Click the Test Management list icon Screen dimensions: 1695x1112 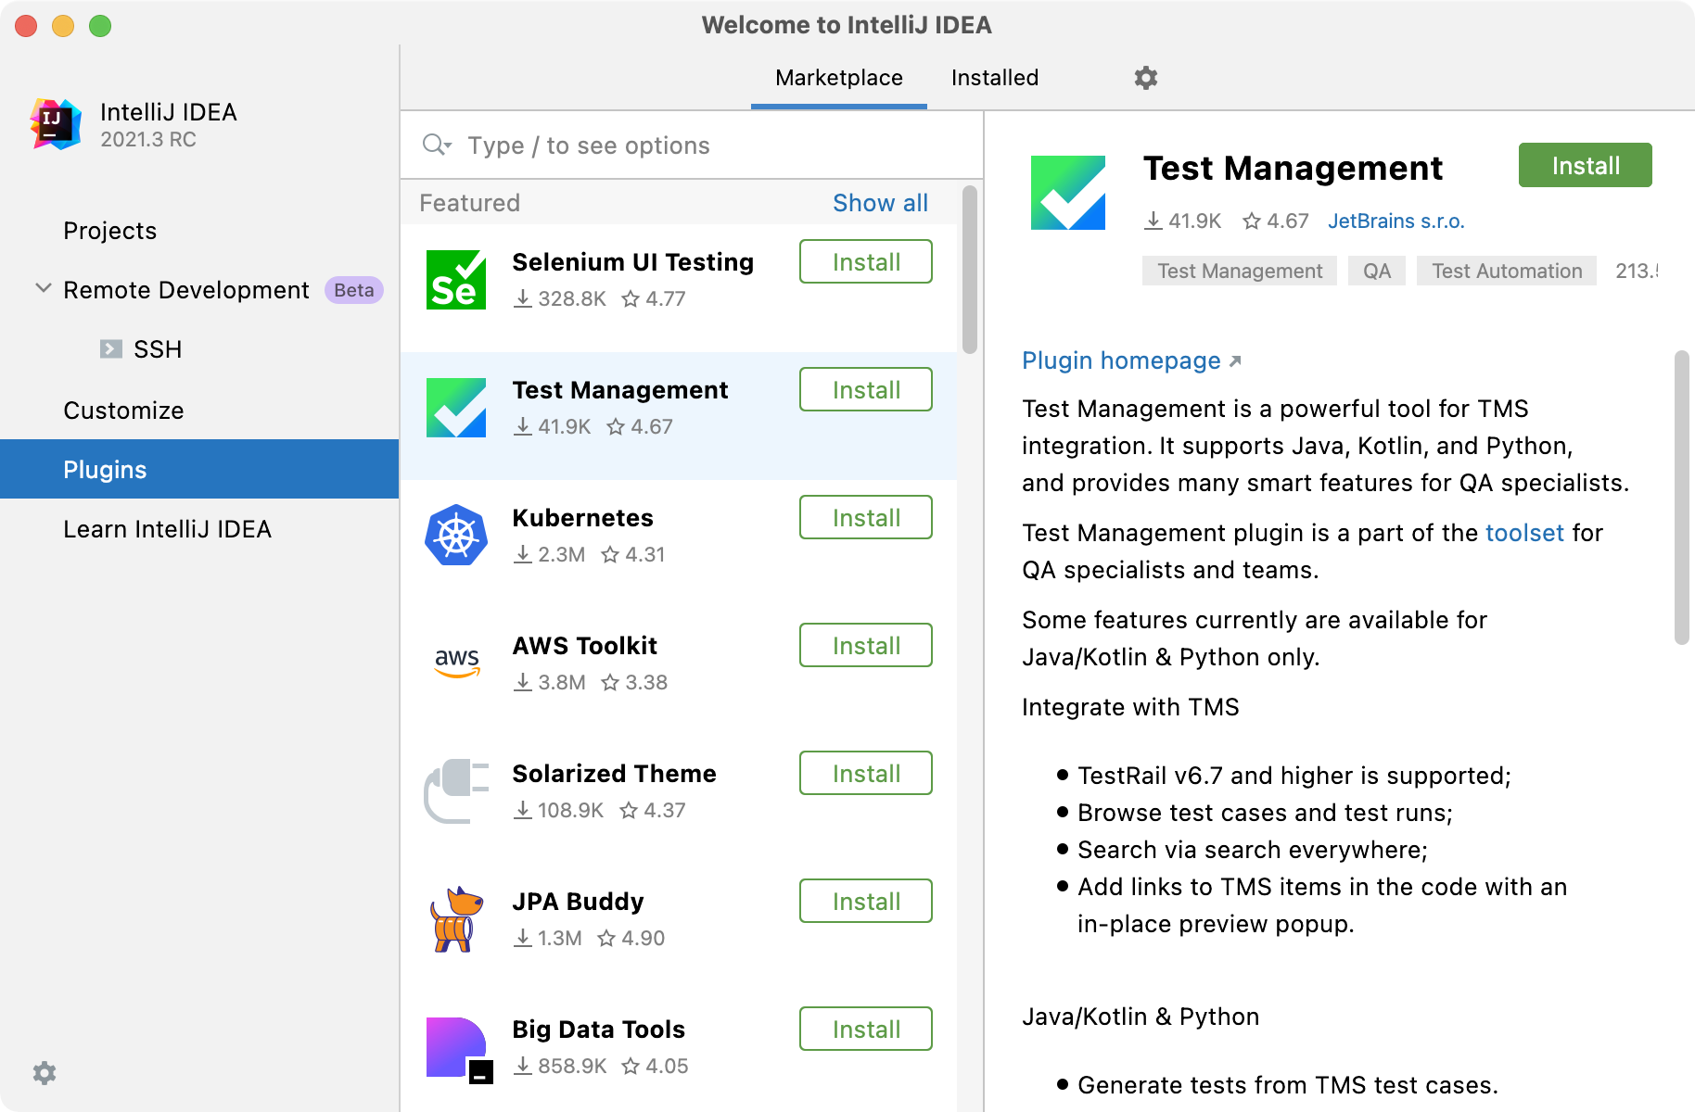pos(456,407)
